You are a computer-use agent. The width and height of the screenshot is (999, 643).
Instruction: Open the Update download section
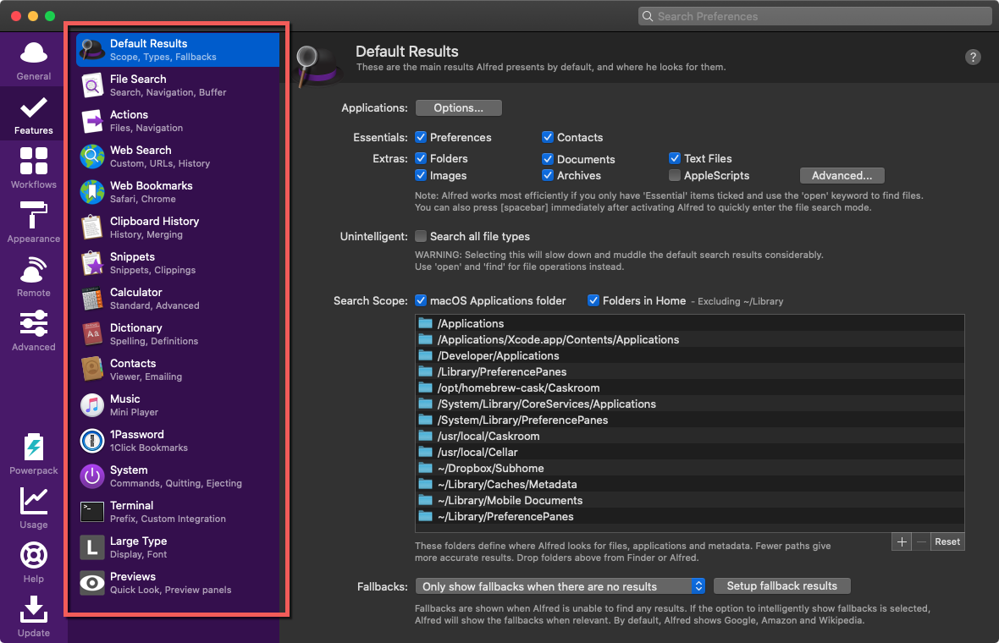tap(34, 616)
